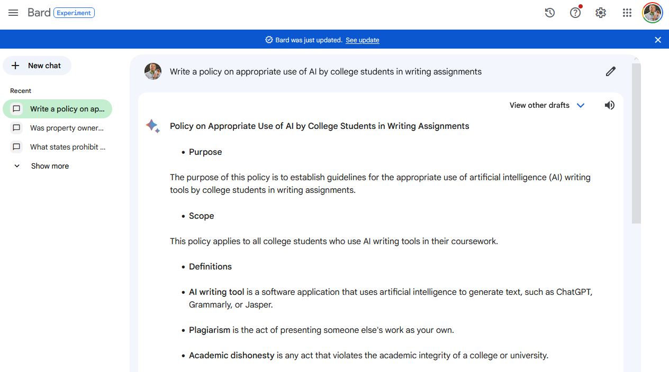Dismiss the update banner with the X
The width and height of the screenshot is (669, 372).
tap(658, 40)
